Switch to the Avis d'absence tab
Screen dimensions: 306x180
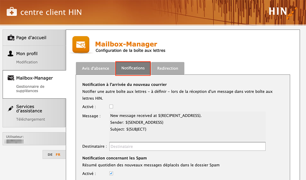click(x=95, y=68)
